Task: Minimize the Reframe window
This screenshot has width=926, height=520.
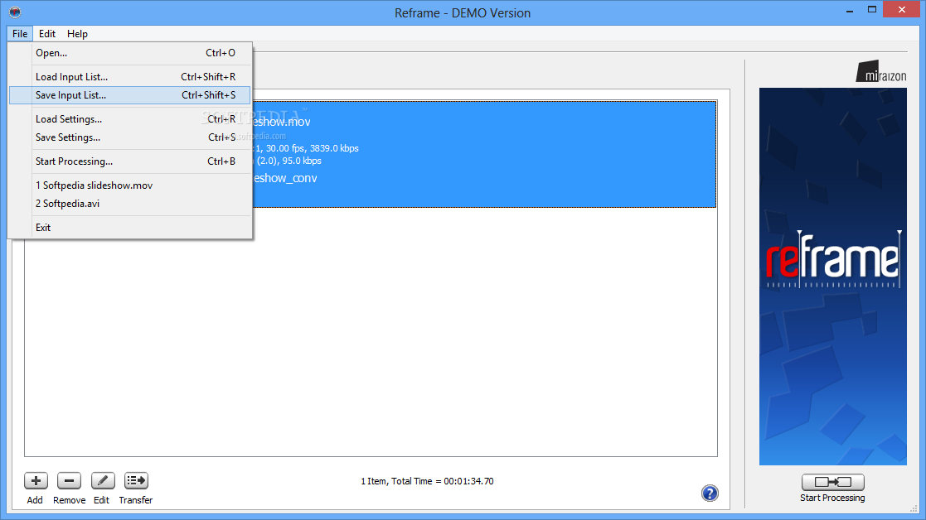Action: [849, 10]
